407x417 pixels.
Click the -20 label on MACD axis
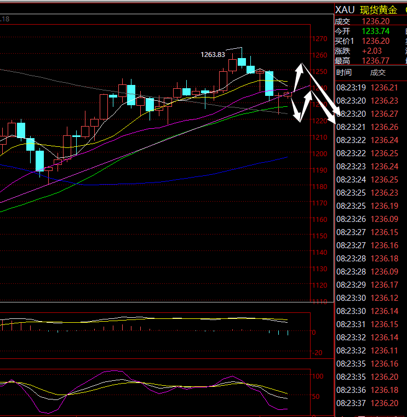[x=317, y=353]
